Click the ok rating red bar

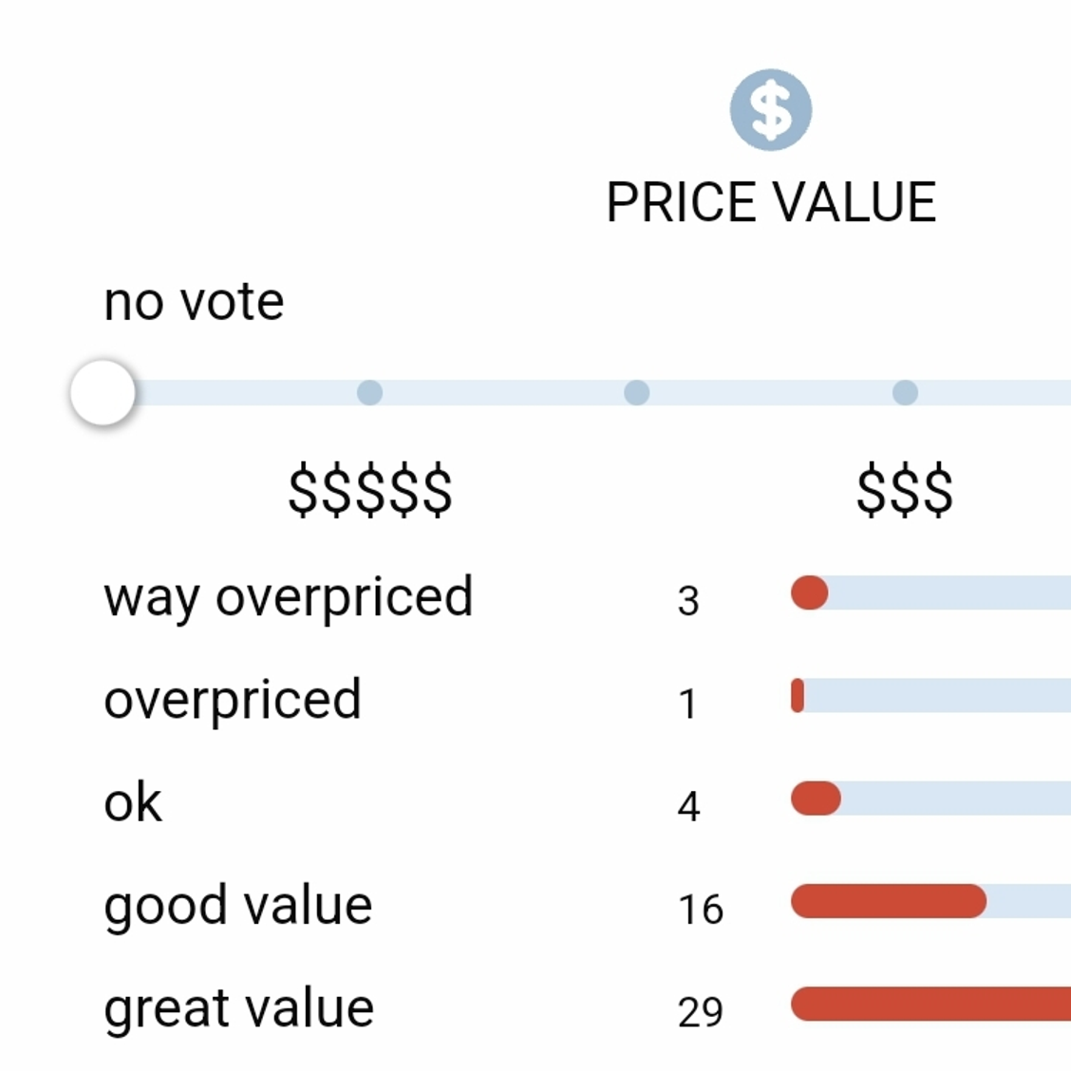click(x=816, y=798)
